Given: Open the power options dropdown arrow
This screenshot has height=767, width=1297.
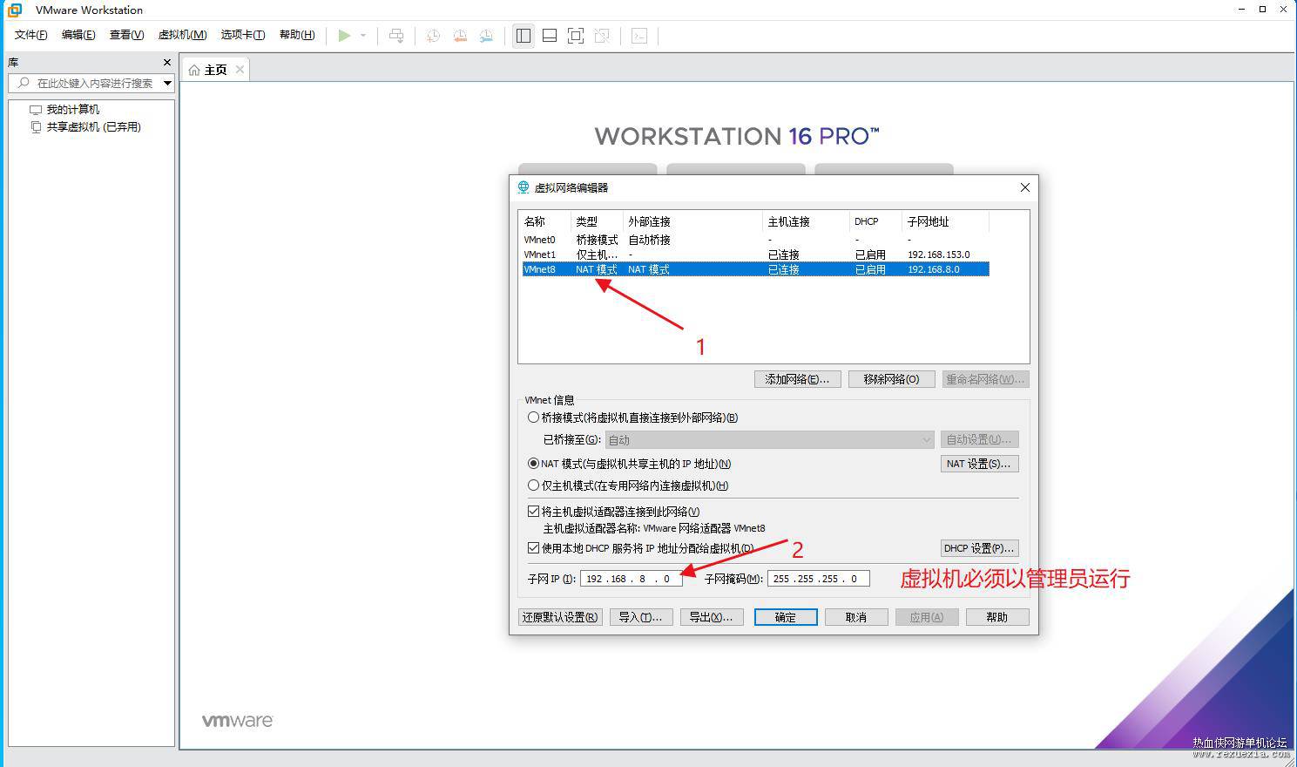Looking at the screenshot, I should pos(363,36).
